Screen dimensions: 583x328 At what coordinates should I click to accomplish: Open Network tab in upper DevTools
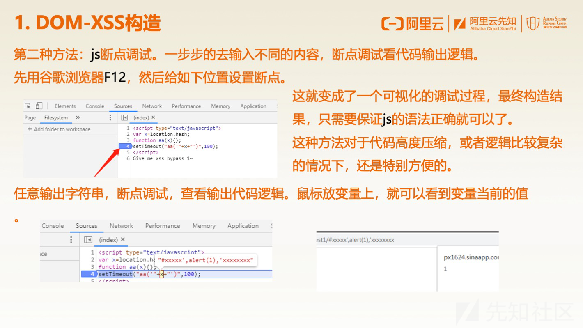pos(152,106)
